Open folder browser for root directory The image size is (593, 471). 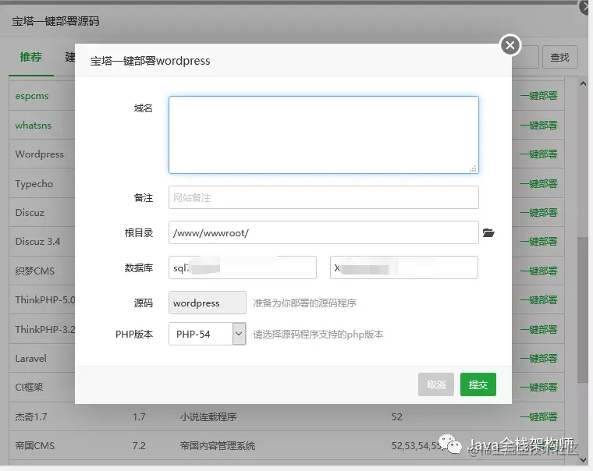(x=488, y=233)
